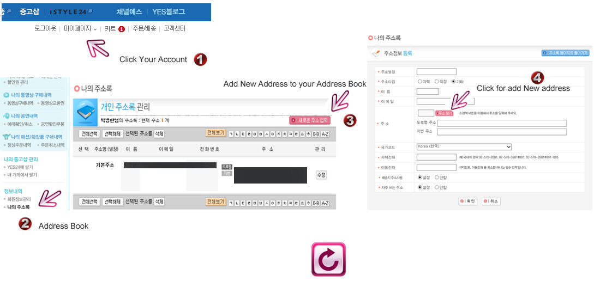Screen dimensions: 600x281
Task: Click 삭제 below the address table
Action: (159, 202)
